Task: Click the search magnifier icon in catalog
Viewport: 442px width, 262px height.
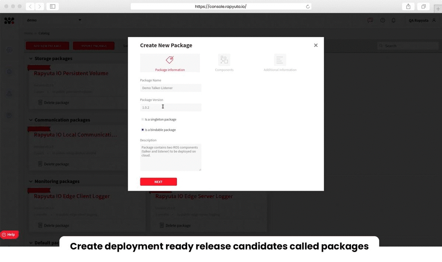Action: 381,46
